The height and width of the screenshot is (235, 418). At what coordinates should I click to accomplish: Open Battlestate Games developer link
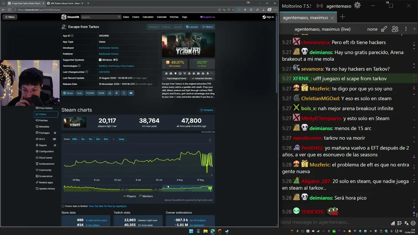[x=109, y=48]
